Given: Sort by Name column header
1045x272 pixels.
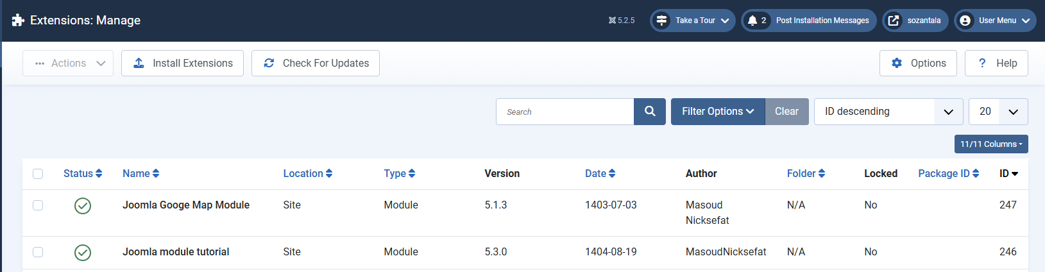Looking at the screenshot, I should 141,174.
